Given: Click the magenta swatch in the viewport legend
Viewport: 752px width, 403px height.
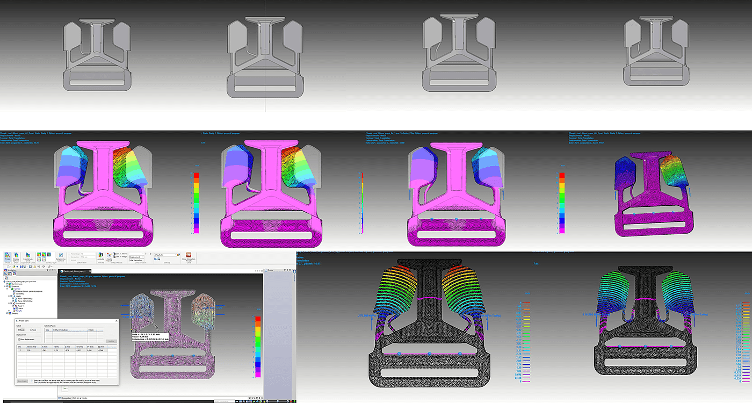Looking at the screenshot, I should click(258, 375).
